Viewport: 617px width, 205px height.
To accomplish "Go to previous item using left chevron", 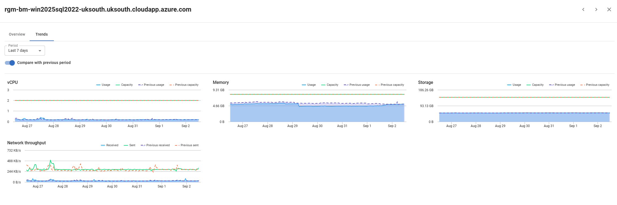I will point(583,9).
